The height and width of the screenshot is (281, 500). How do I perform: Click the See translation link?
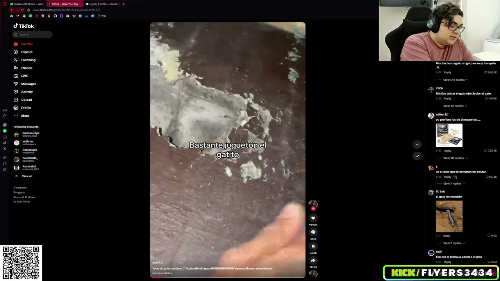point(162,273)
